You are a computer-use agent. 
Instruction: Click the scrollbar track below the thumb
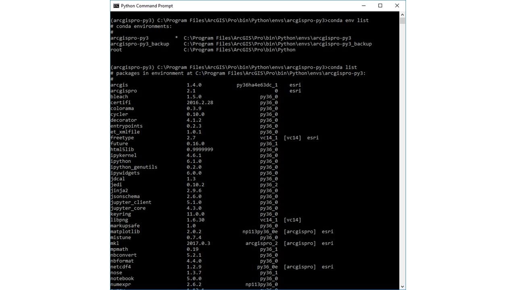click(402, 161)
